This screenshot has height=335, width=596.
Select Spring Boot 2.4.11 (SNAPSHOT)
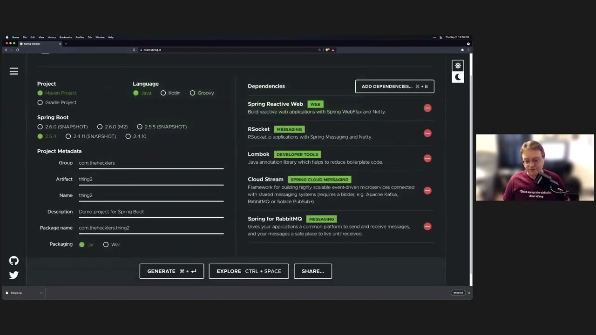click(91, 136)
